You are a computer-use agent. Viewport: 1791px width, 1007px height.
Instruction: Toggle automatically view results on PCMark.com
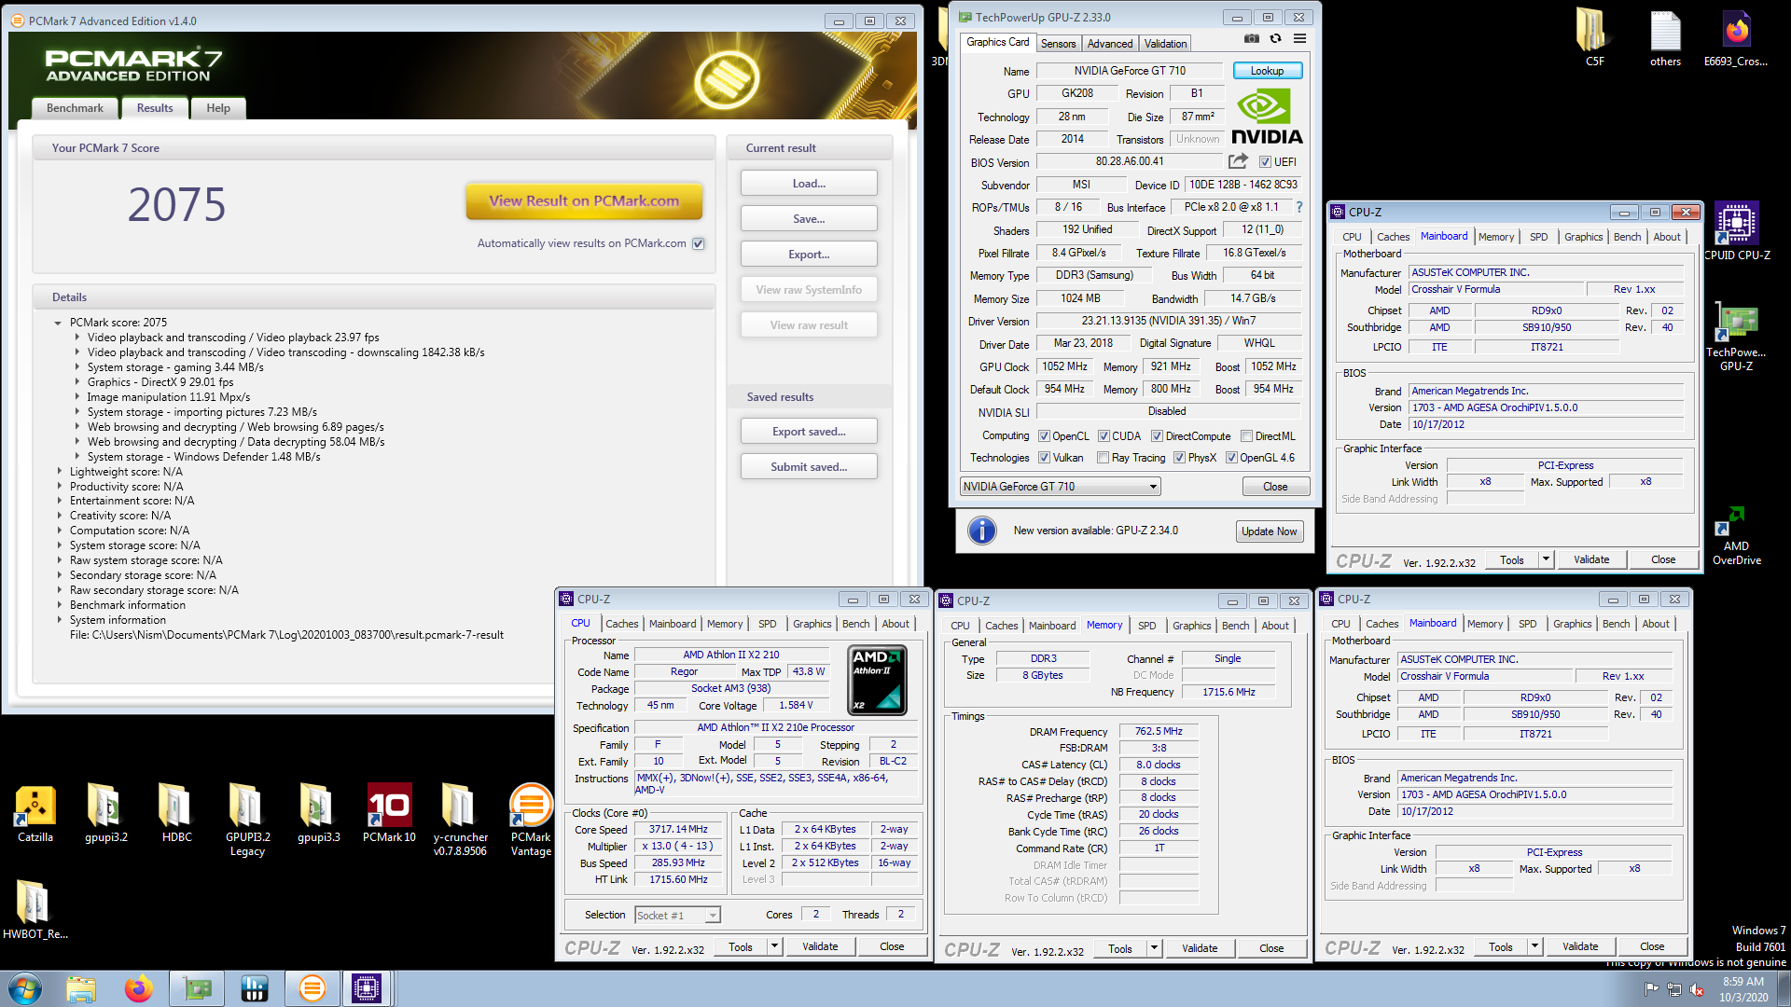point(699,243)
